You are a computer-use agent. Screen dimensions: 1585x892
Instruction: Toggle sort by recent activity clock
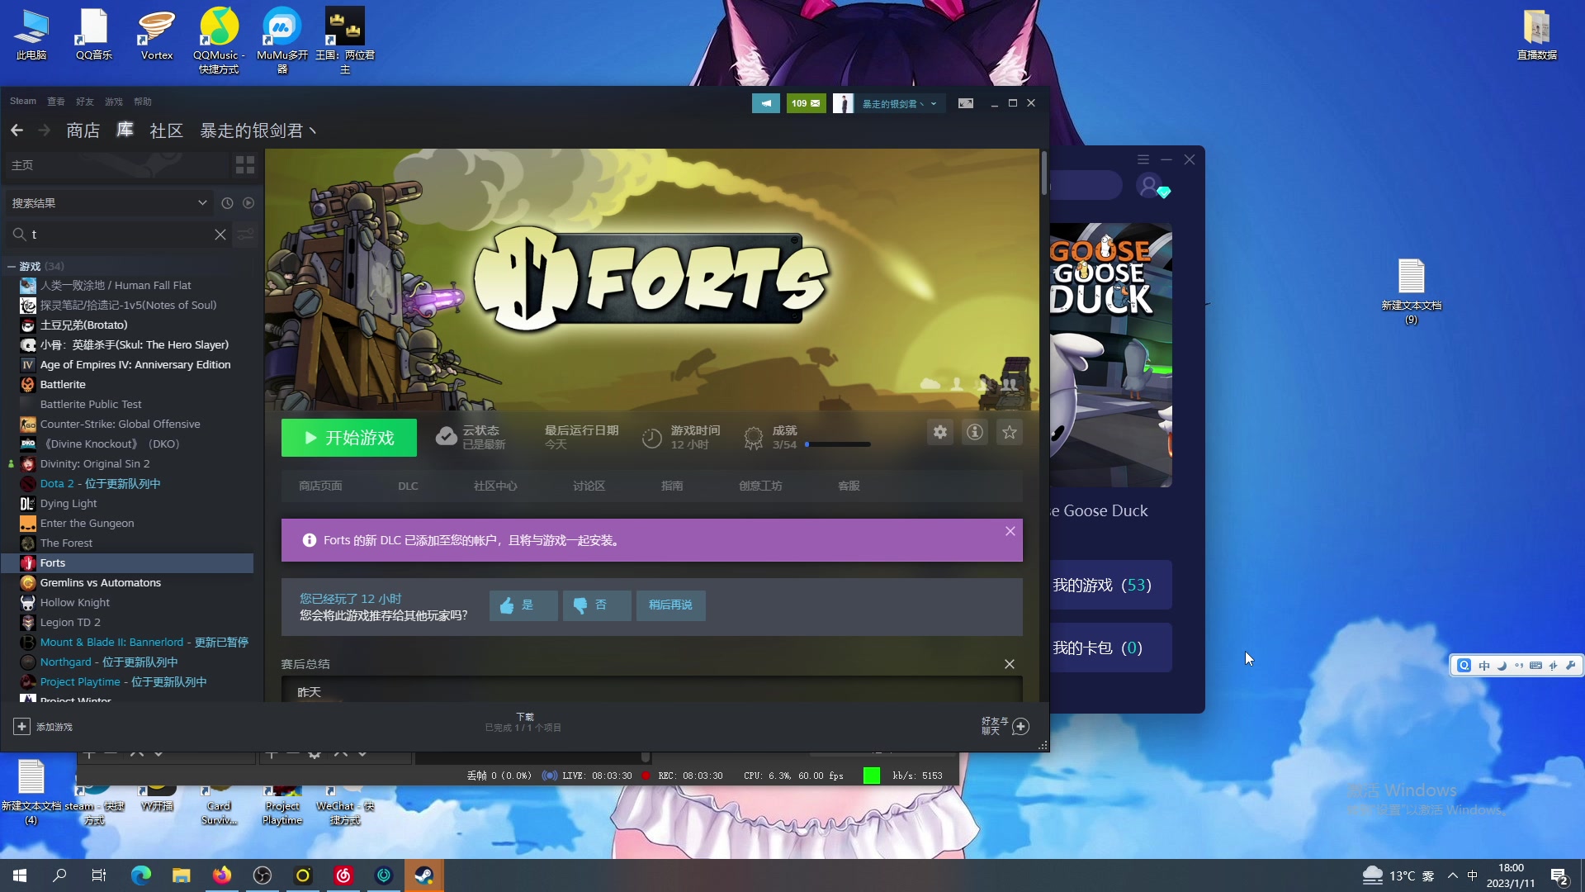click(x=227, y=203)
